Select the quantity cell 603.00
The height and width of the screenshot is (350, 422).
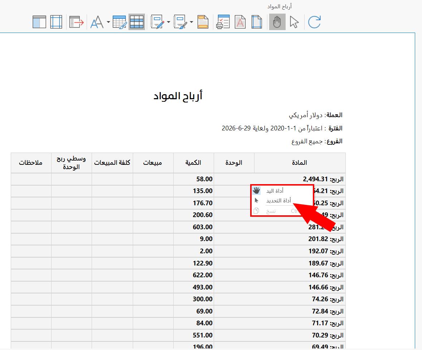coord(194,227)
